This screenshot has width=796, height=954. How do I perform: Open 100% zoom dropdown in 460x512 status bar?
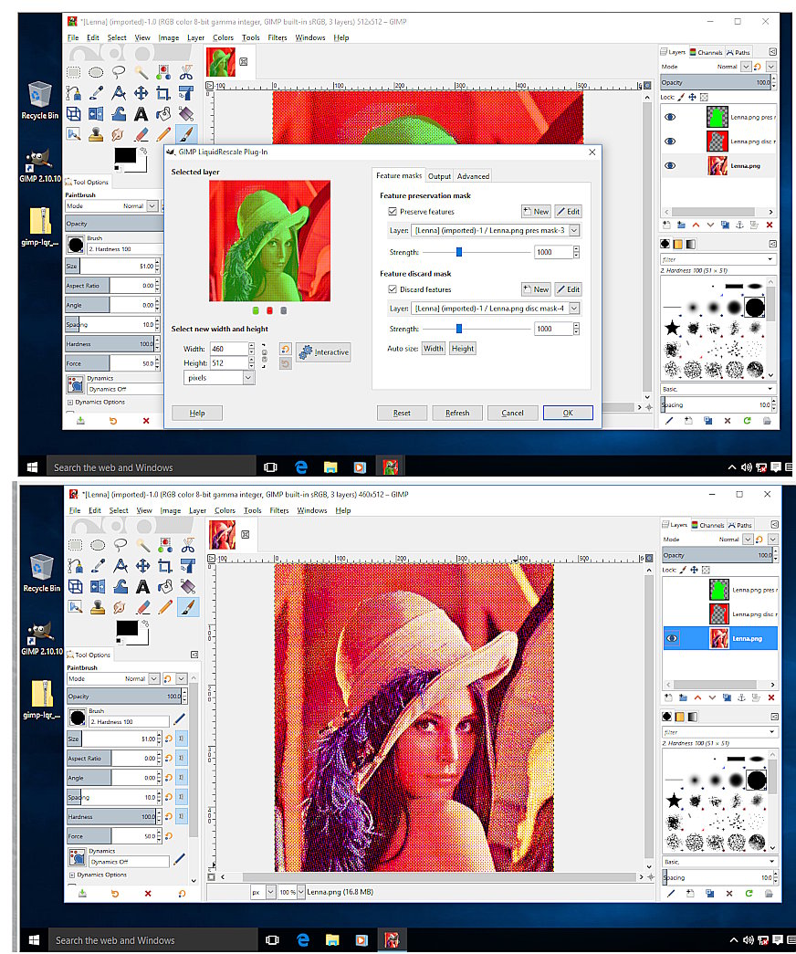coord(300,892)
